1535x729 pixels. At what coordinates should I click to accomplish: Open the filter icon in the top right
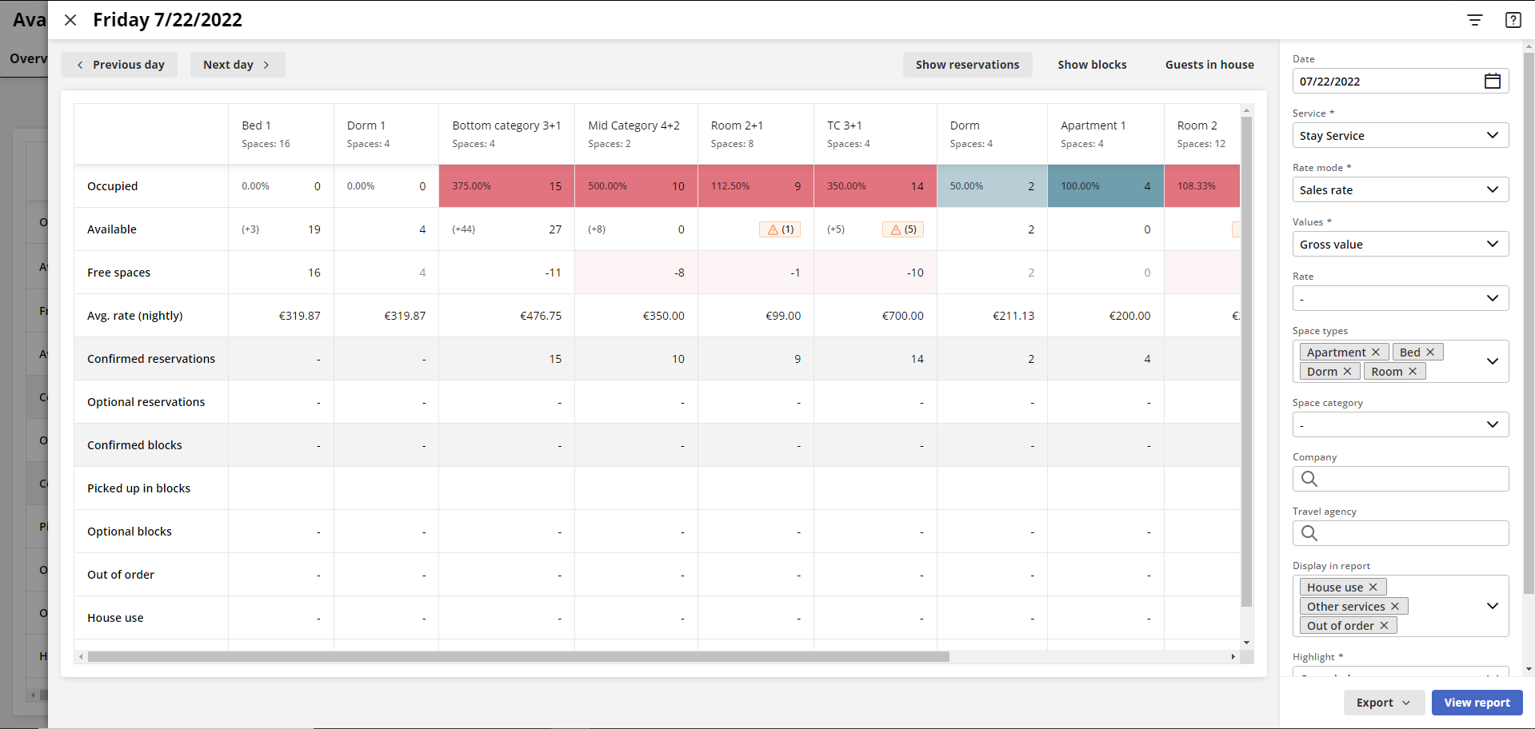pyautogui.click(x=1475, y=20)
